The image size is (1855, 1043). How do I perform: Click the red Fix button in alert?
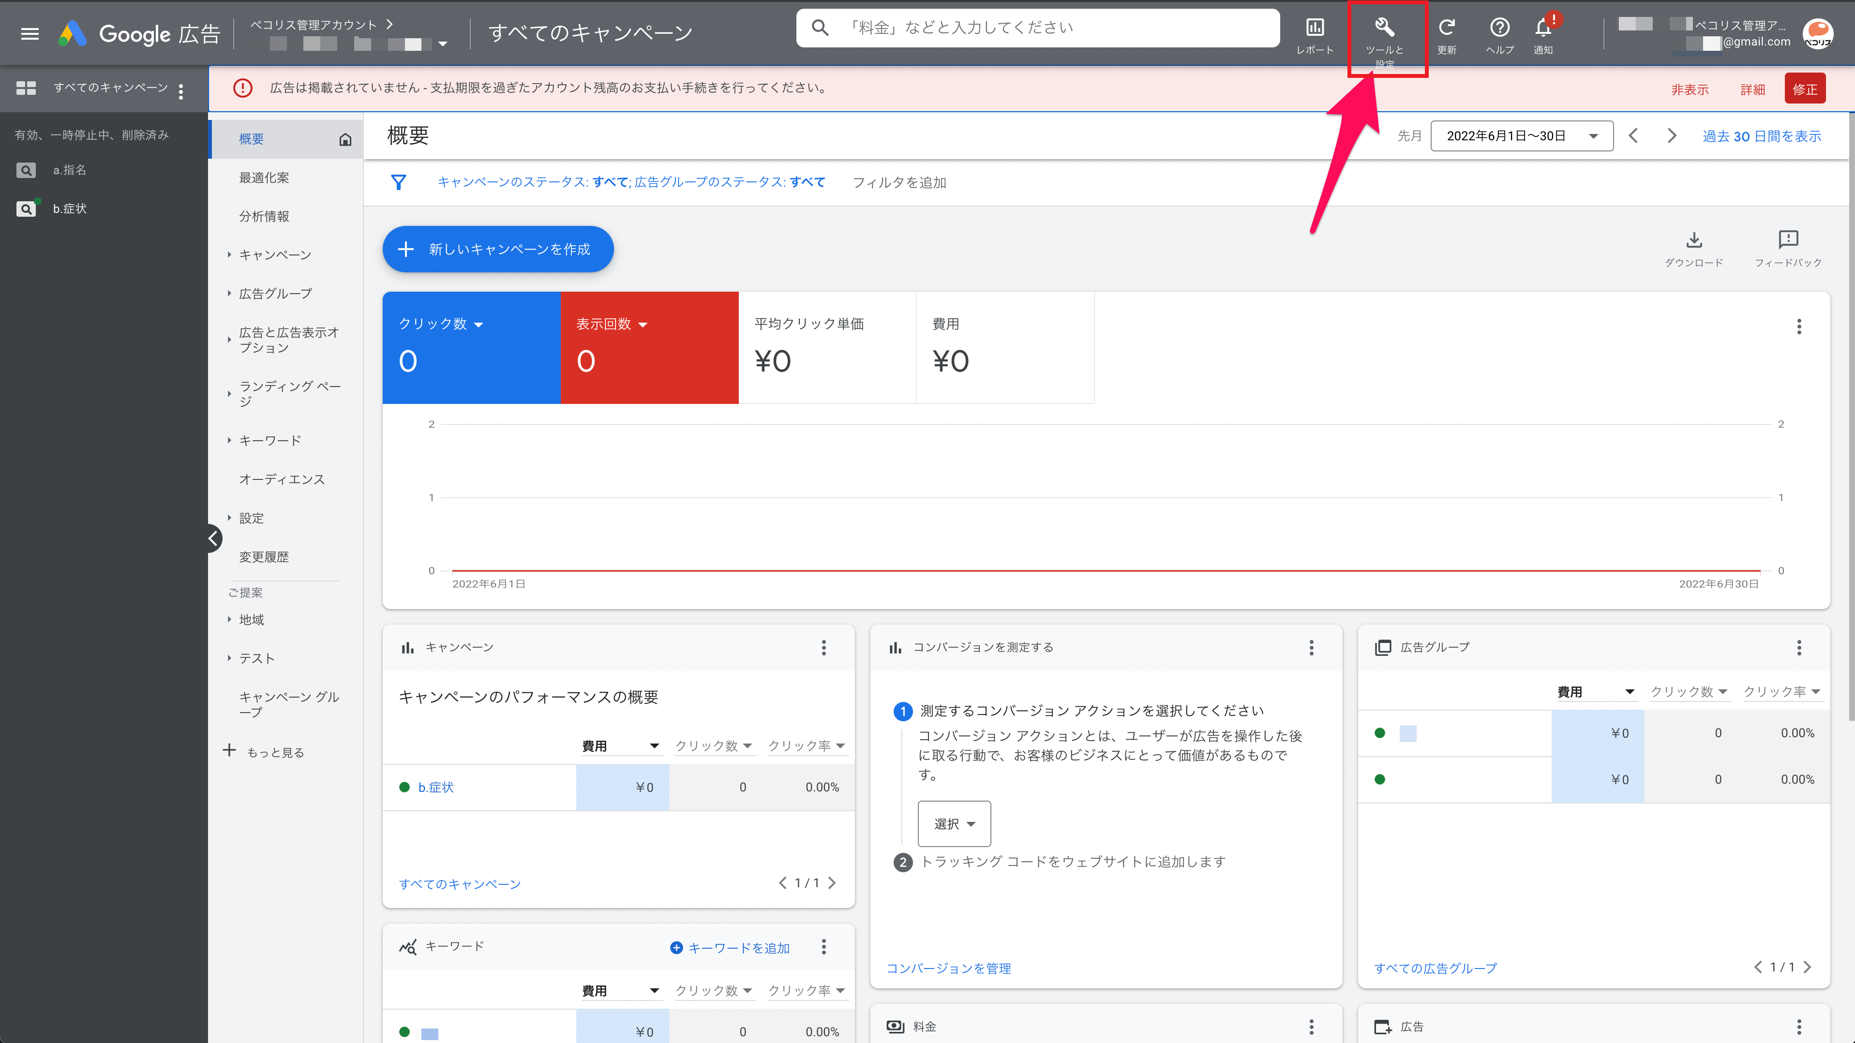1805,89
